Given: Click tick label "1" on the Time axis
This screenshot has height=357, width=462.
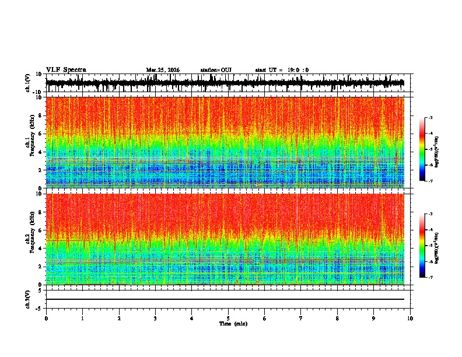Looking at the screenshot, I should 82,318.
